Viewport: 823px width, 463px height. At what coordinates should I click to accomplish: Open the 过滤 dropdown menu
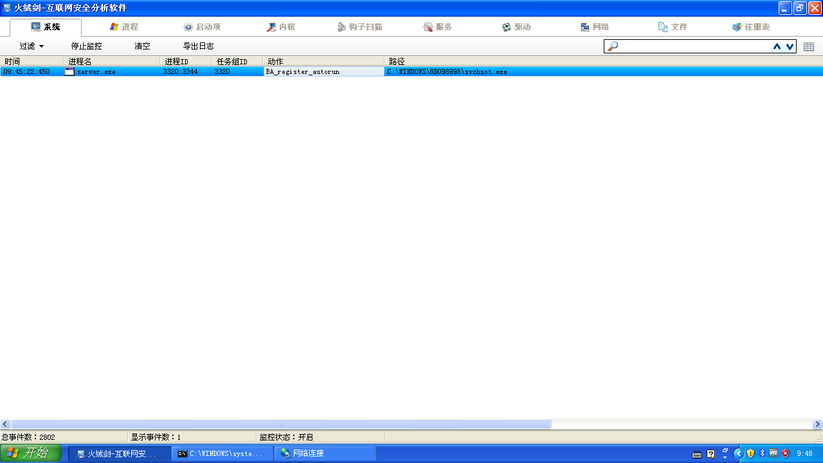[32, 46]
